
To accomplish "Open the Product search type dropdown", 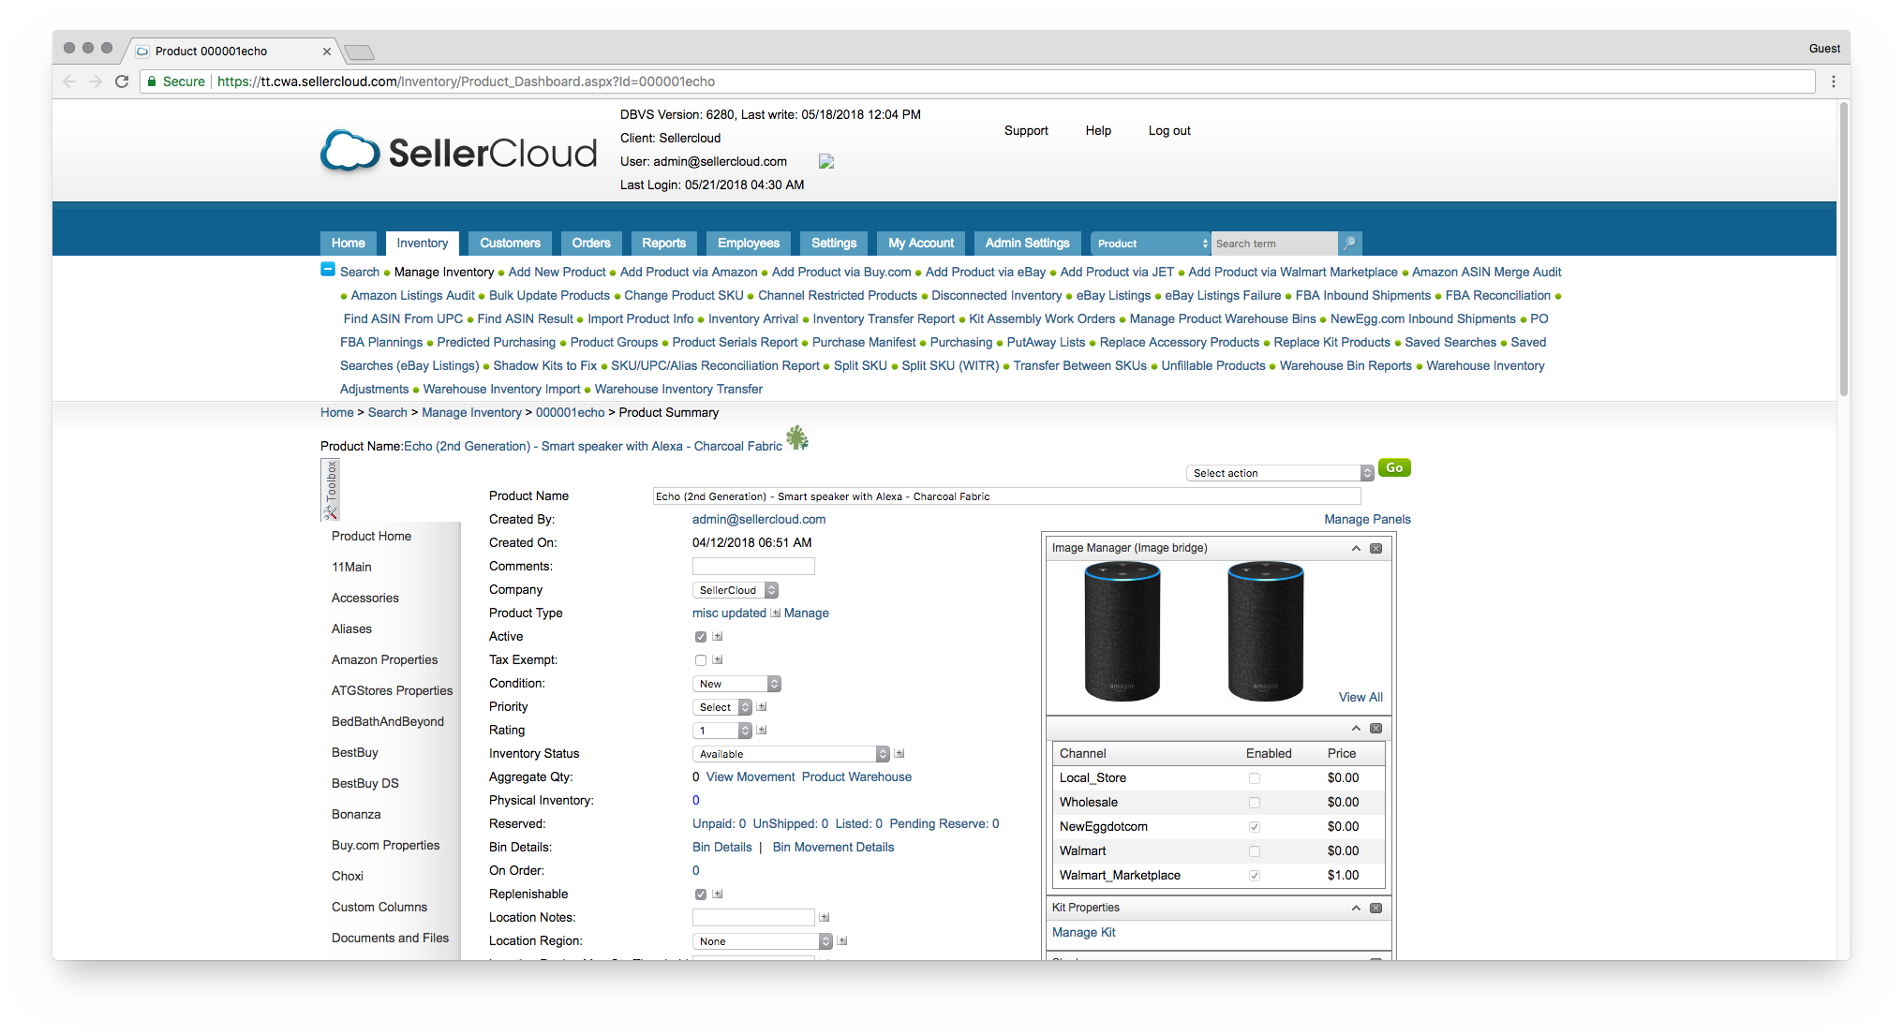I will point(1152,244).
